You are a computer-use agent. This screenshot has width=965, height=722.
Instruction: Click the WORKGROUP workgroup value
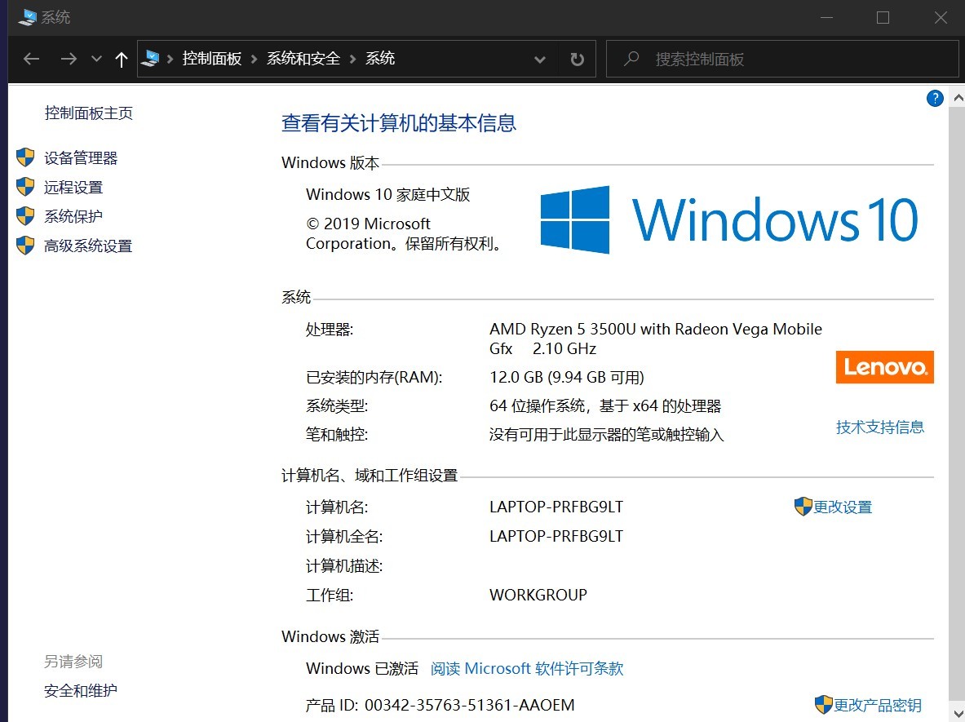coord(538,596)
